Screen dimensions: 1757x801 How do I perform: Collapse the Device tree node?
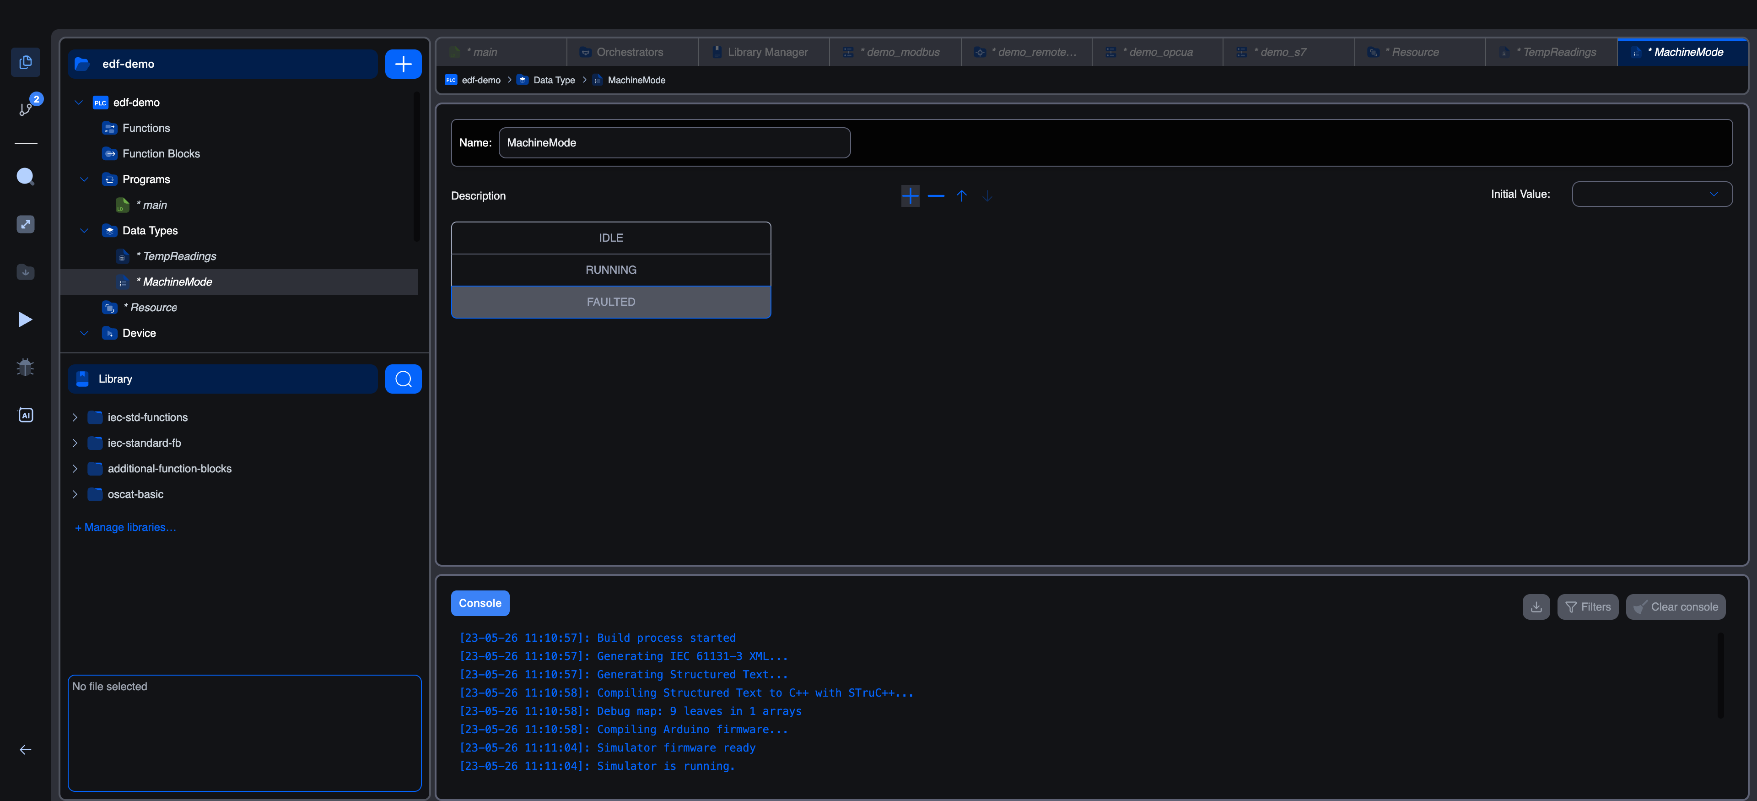tap(84, 333)
